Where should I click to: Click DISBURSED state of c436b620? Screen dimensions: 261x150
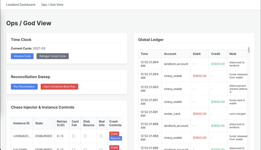44,136
